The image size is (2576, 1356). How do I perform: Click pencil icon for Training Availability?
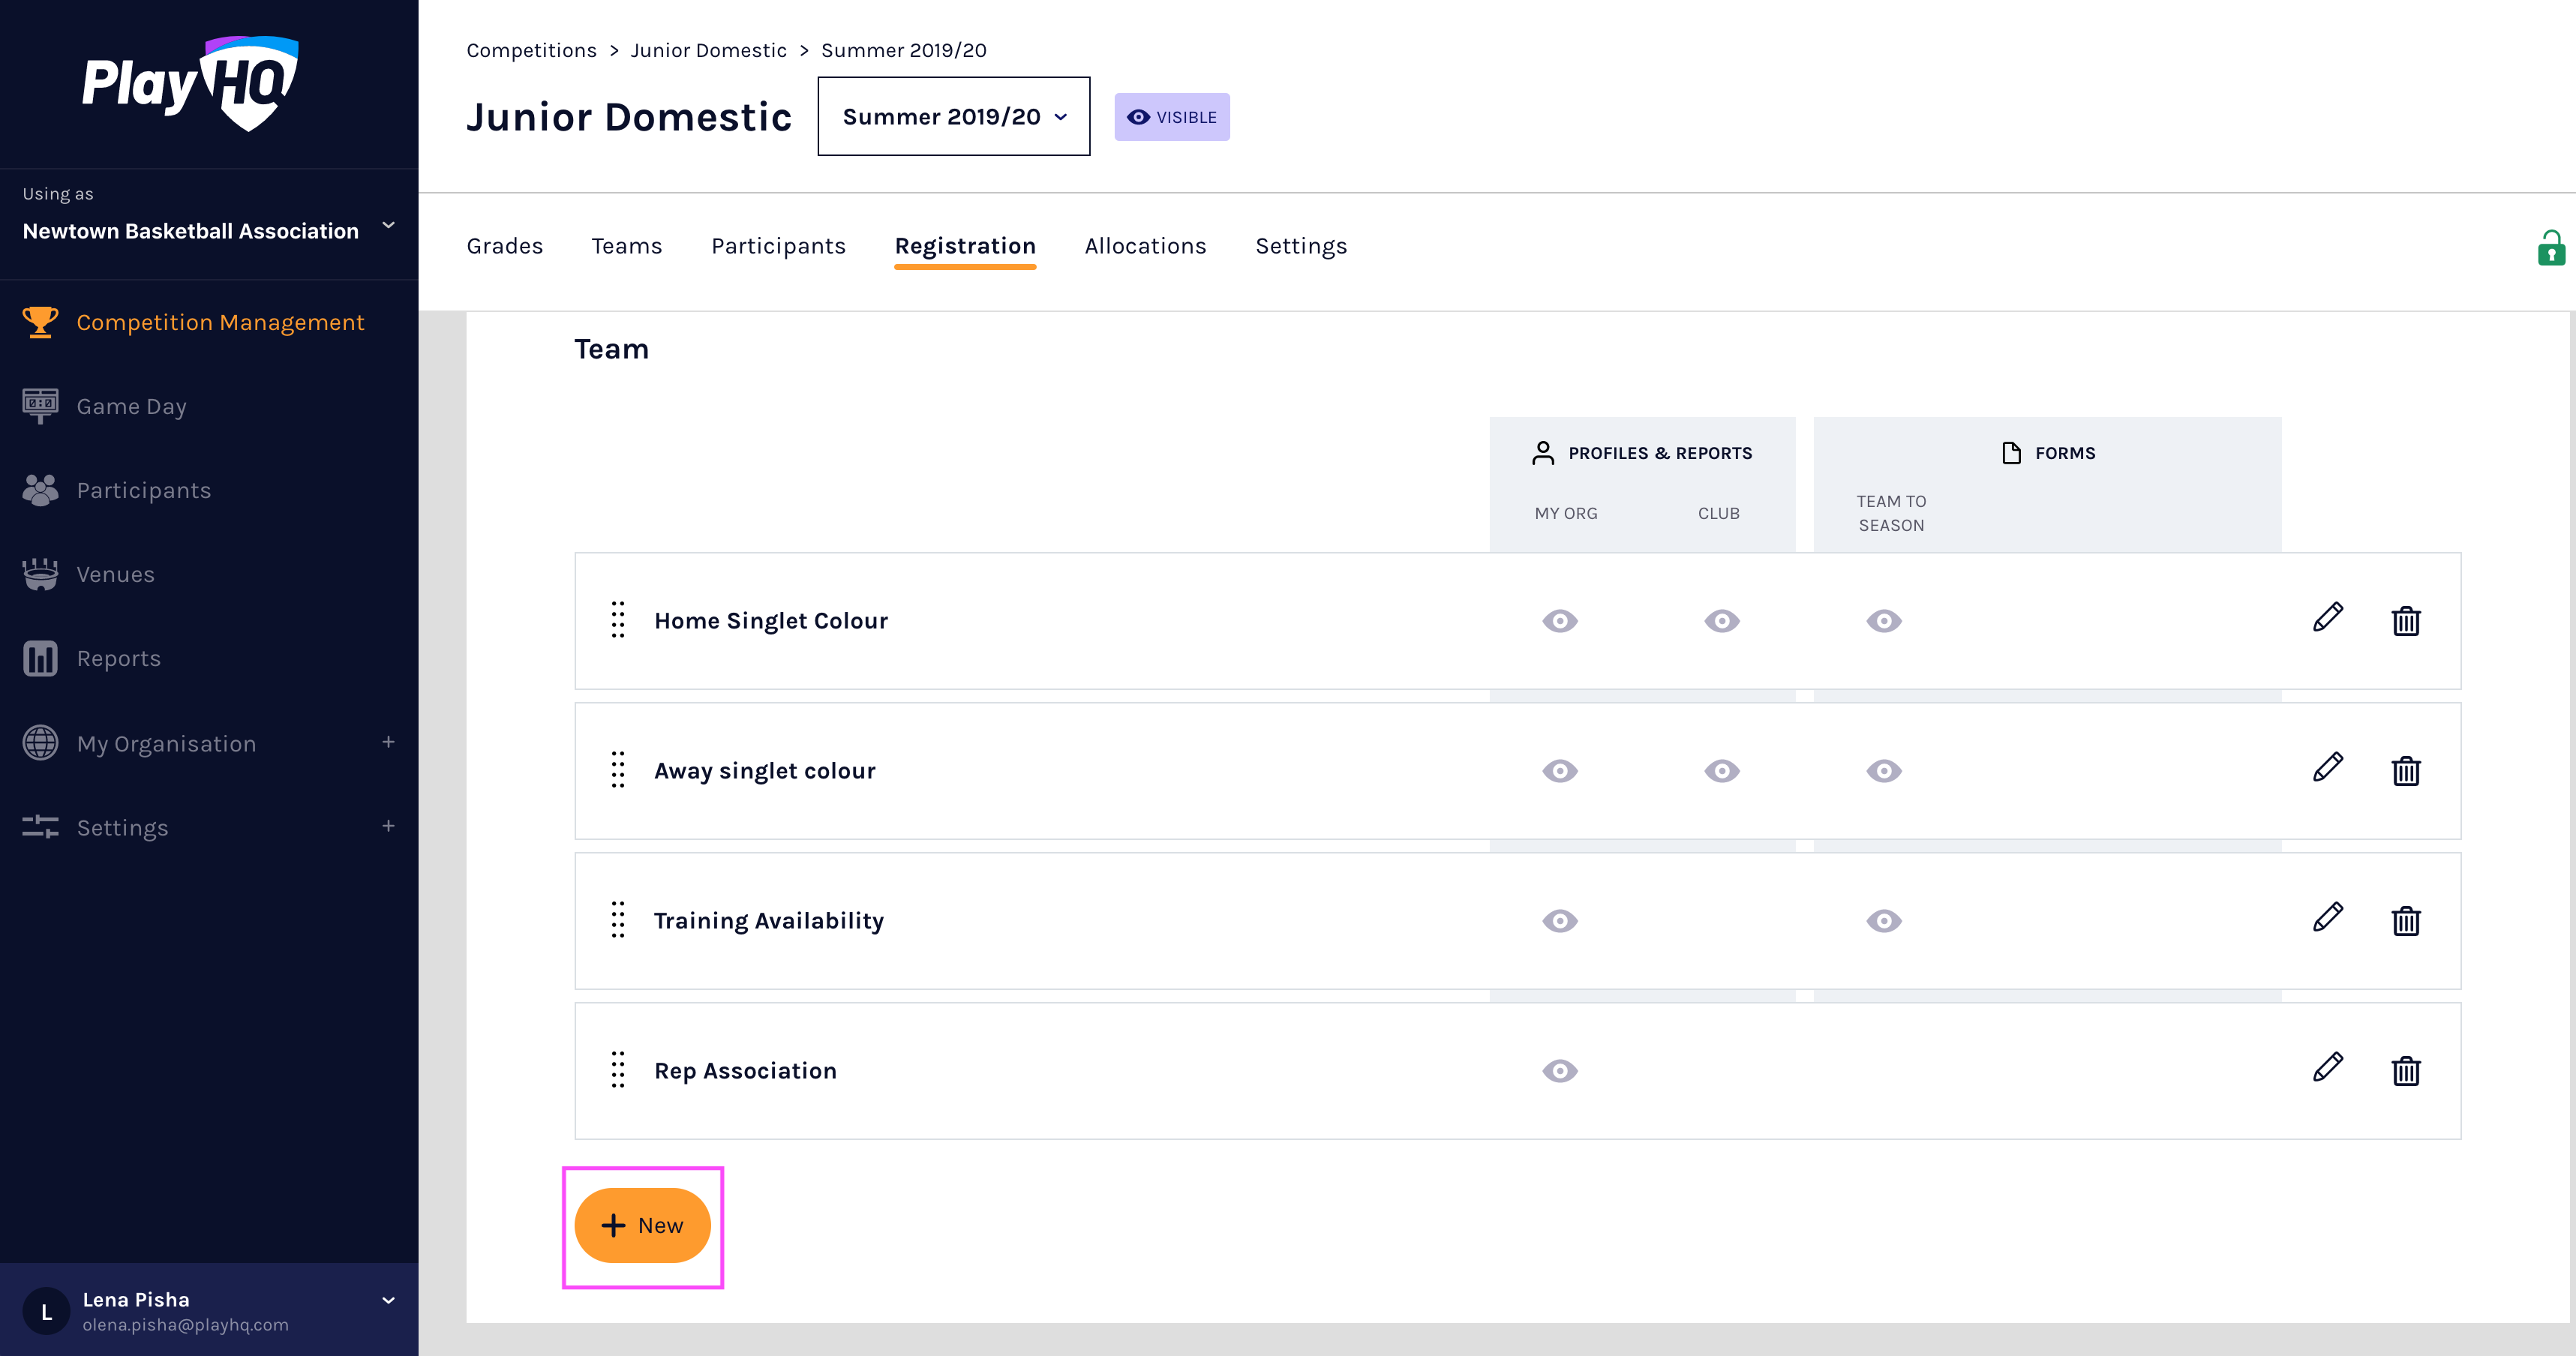click(2327, 919)
